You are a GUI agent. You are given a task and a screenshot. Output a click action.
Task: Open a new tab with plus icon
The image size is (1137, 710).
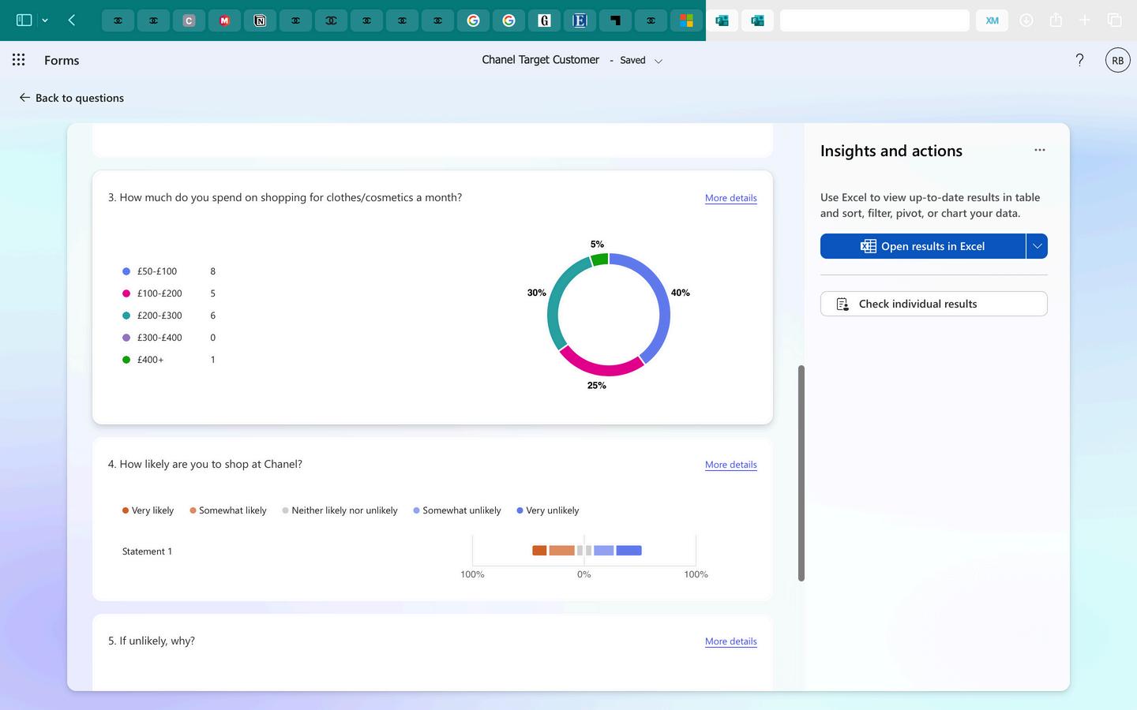pos(1085,20)
